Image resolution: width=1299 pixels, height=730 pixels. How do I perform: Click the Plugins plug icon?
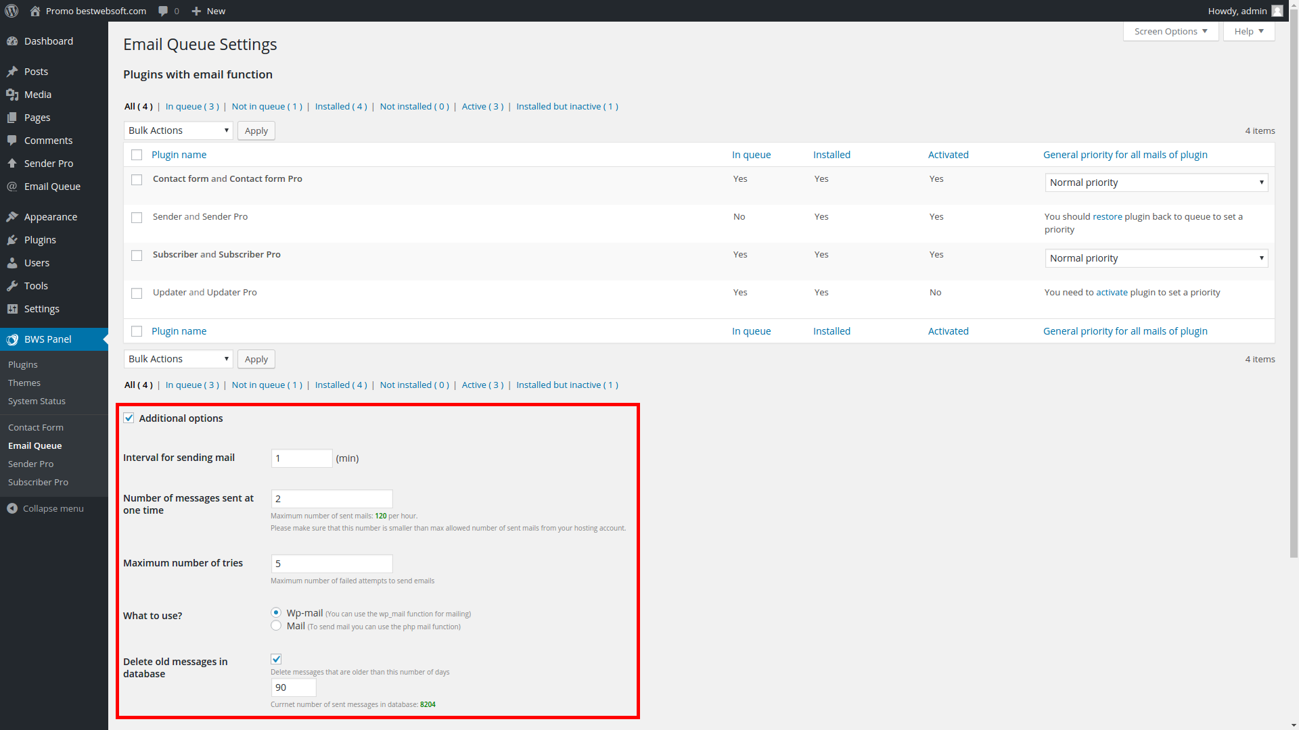tap(12, 240)
